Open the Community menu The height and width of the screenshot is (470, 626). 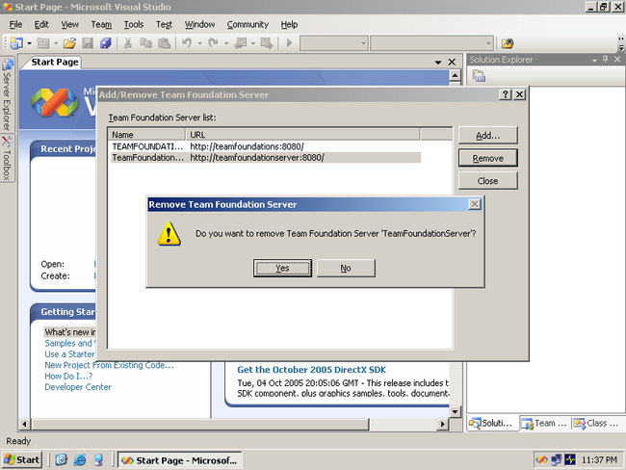pos(248,24)
